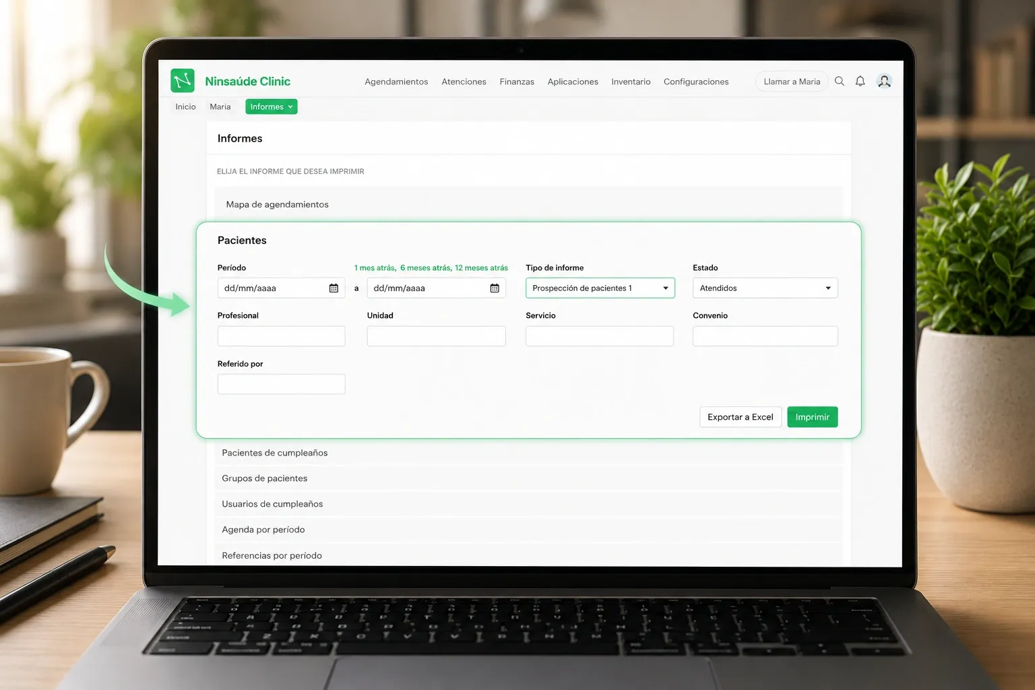Click Exportar a Excel button
This screenshot has width=1035, height=690.
pyautogui.click(x=741, y=417)
